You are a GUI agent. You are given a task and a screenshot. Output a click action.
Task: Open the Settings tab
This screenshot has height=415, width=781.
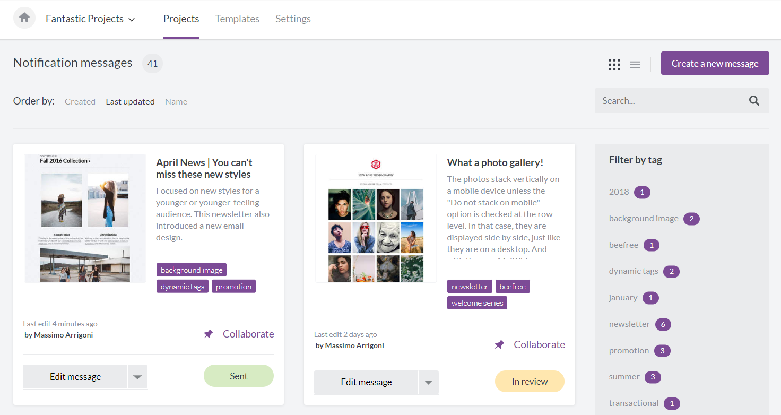293,19
